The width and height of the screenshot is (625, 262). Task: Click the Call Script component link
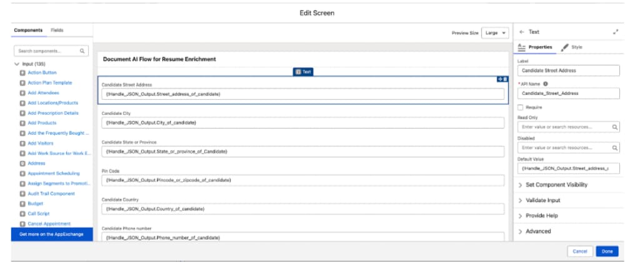point(38,214)
